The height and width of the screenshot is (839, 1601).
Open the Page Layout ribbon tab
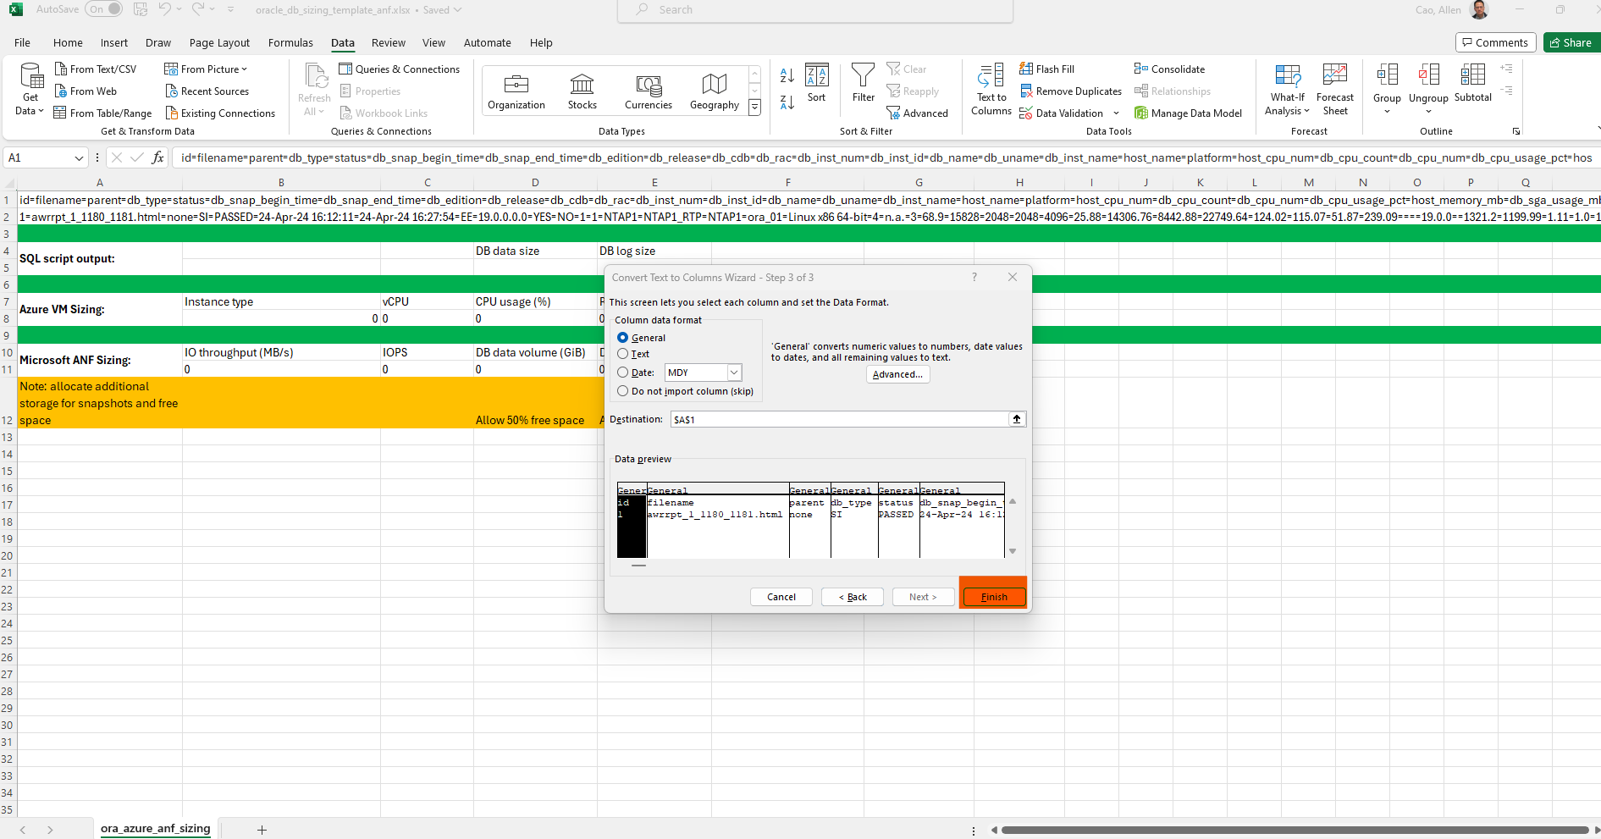click(x=219, y=43)
